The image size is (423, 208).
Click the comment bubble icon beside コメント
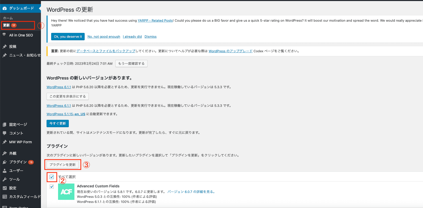pos(5,133)
